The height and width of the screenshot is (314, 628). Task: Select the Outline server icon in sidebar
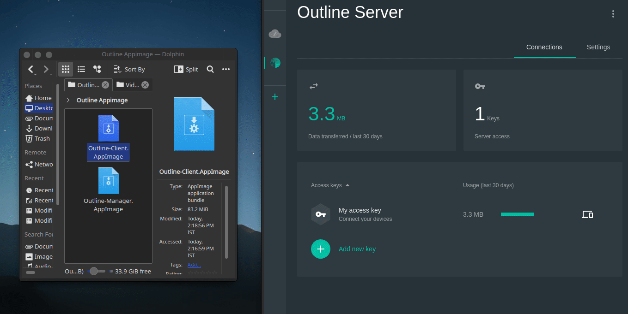274,62
